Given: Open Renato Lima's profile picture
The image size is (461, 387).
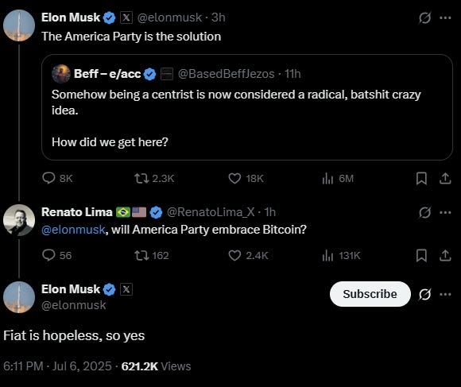Looking at the screenshot, I should pos(19,220).
